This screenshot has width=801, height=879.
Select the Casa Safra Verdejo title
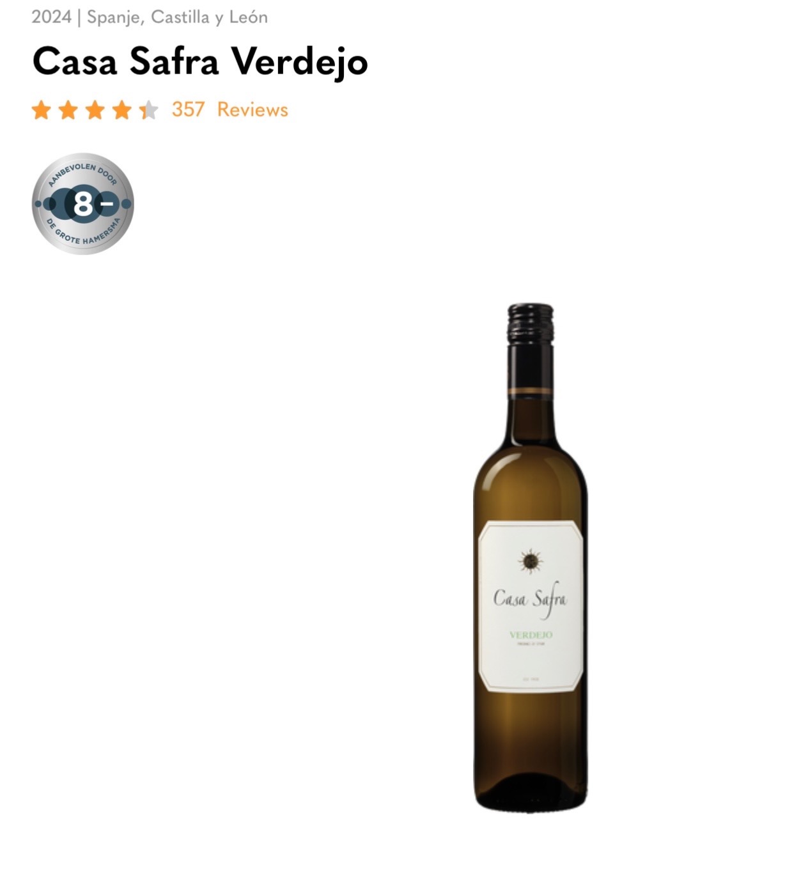200,63
